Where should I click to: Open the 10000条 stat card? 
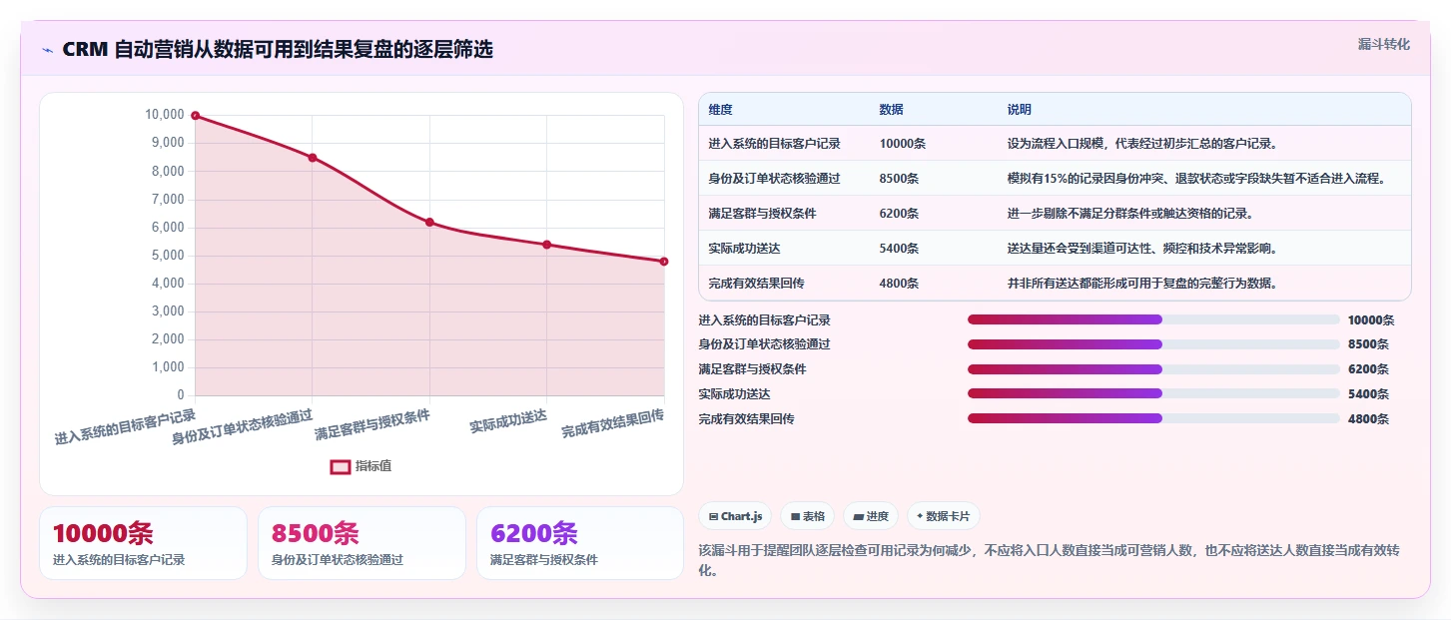tap(143, 543)
